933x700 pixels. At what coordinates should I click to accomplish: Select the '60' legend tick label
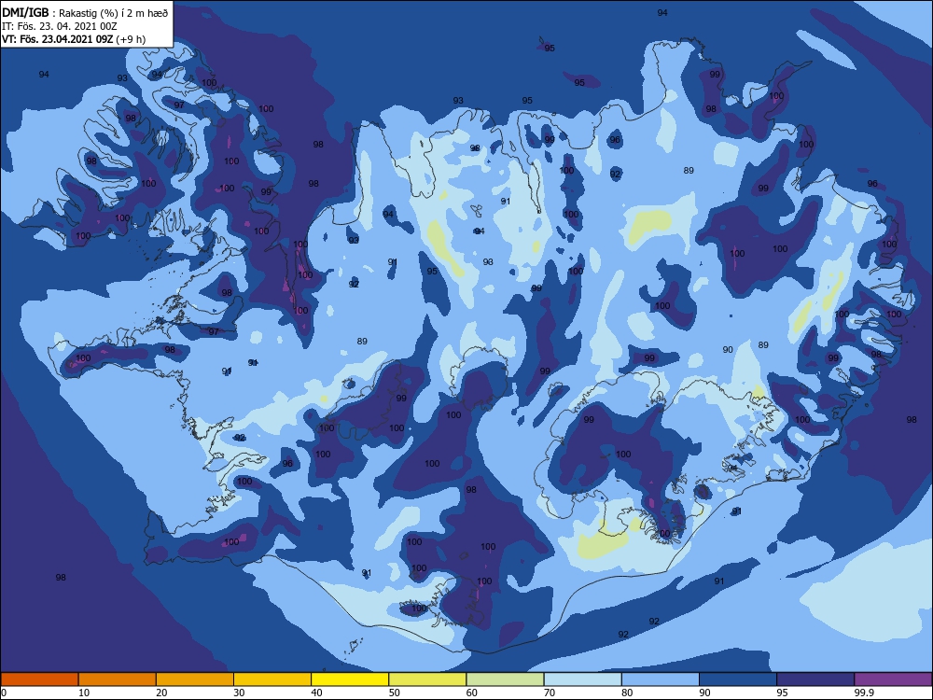(472, 693)
